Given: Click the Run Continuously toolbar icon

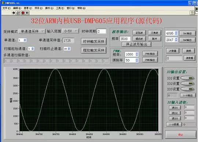Looking at the screenshot, I should point(18,13).
